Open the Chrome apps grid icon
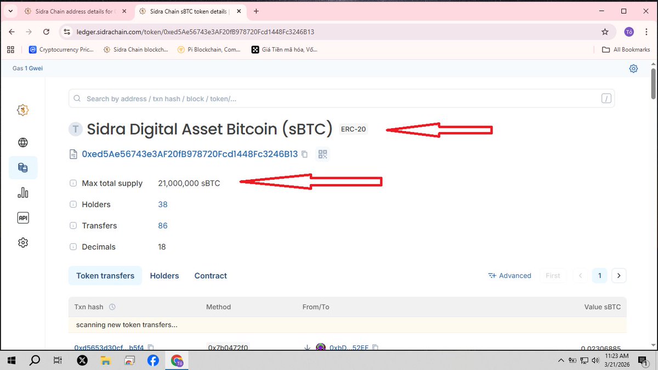658x370 pixels. pos(10,49)
